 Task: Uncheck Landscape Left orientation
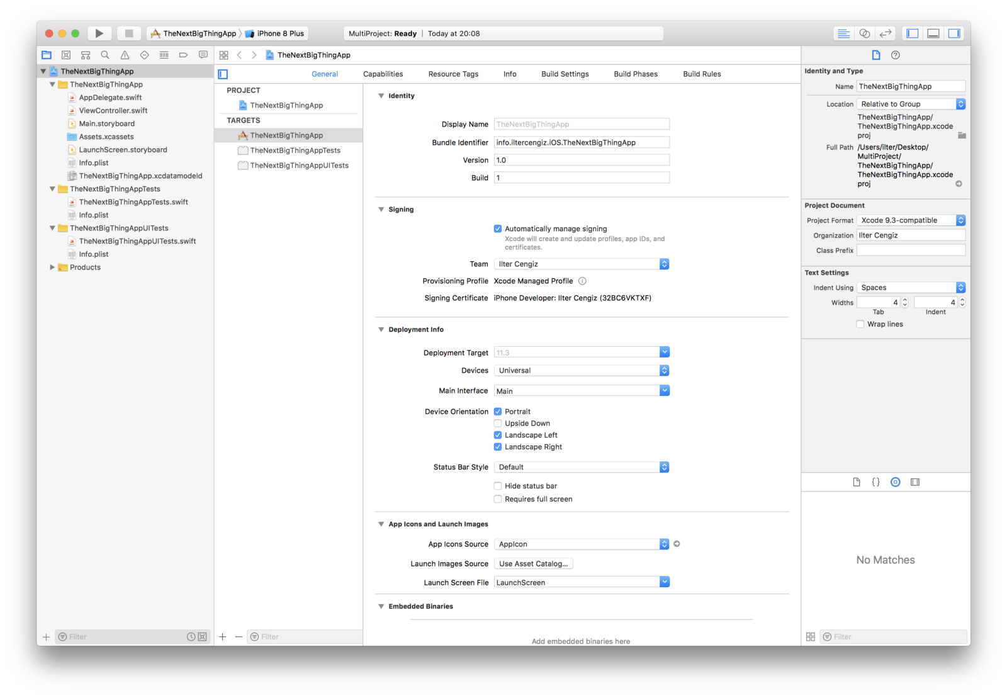[x=498, y=435]
